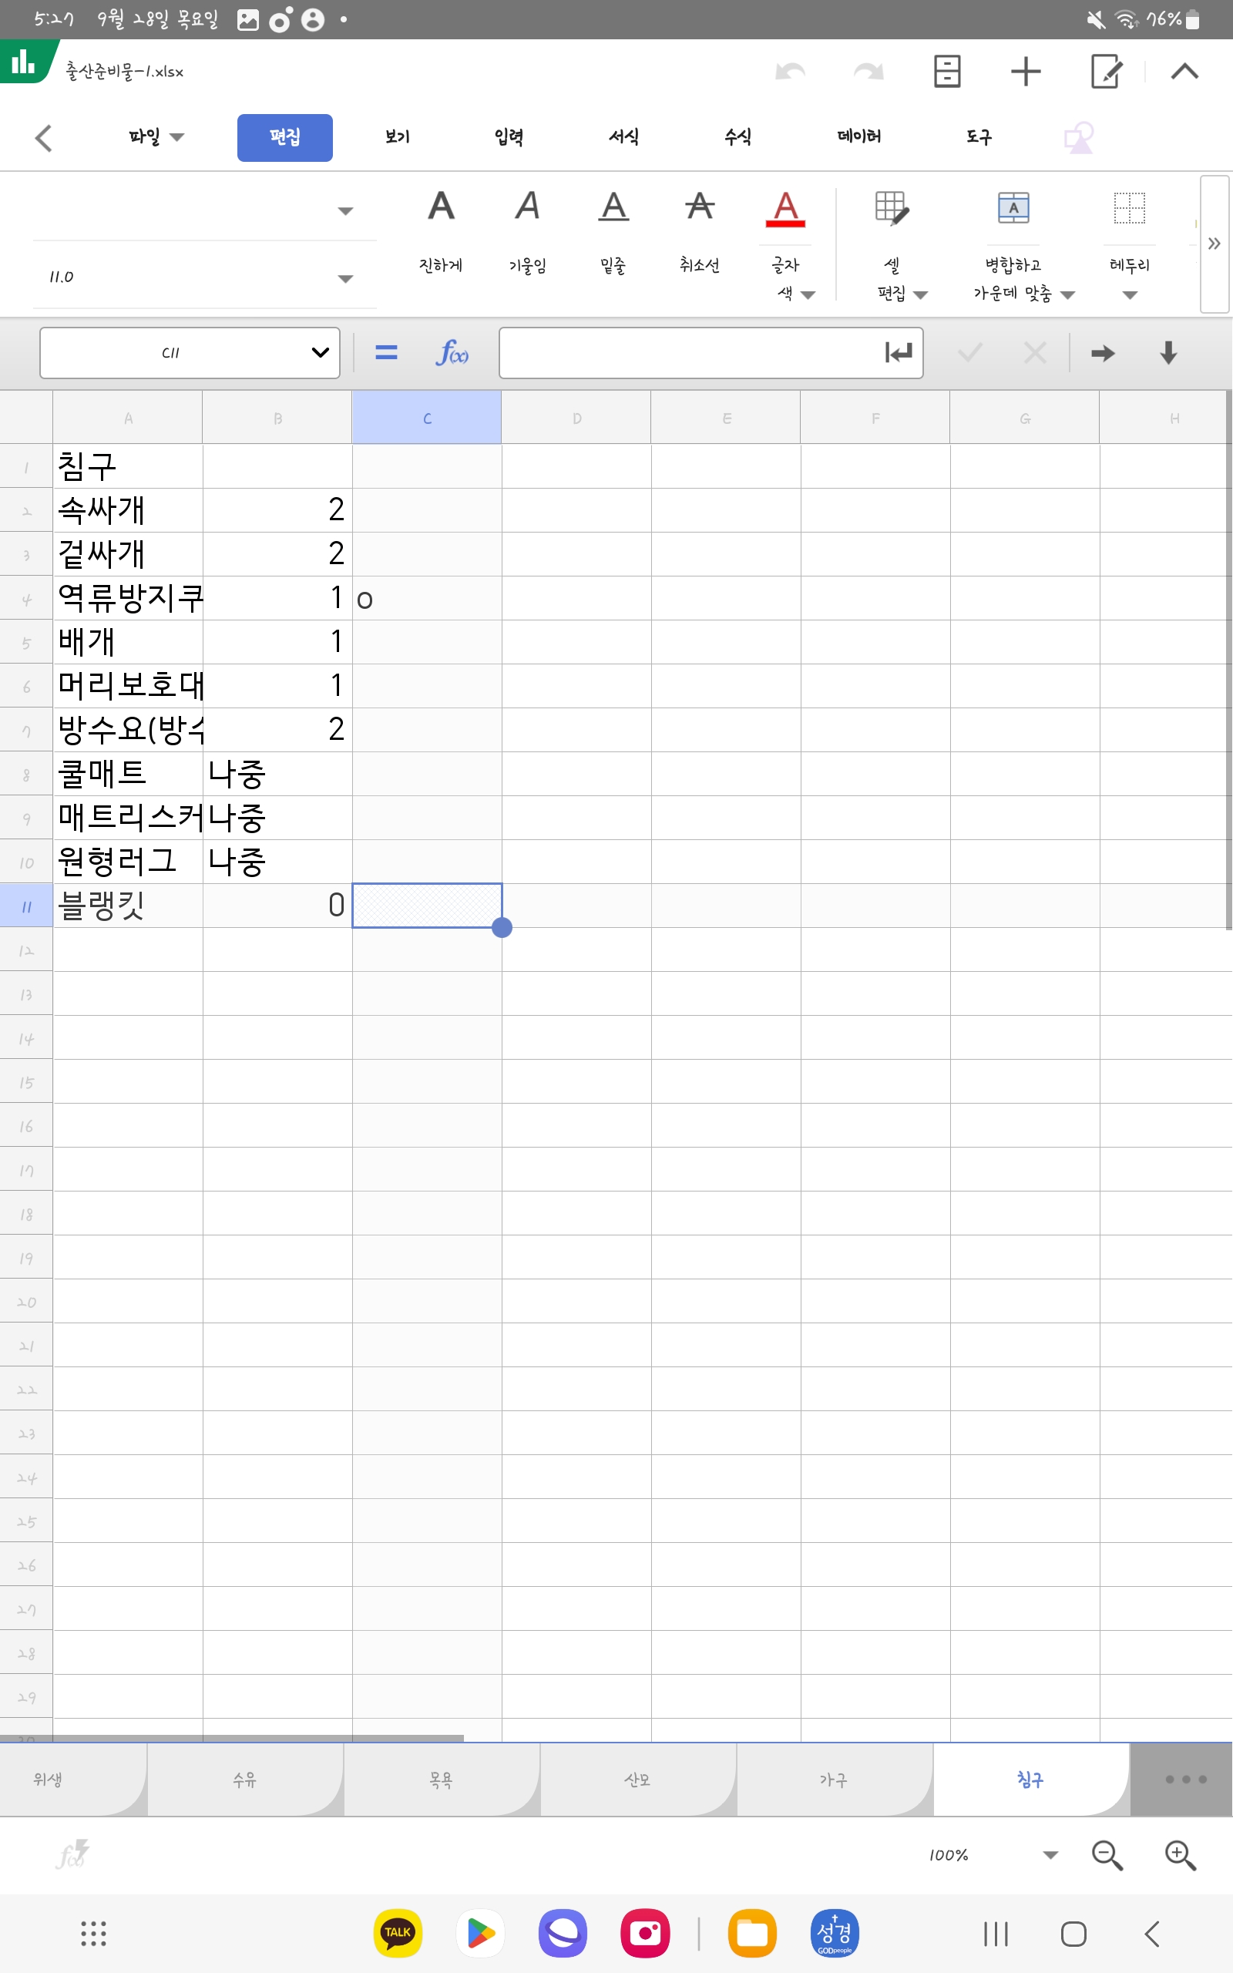Viewport: 1233px width, 1973px height.
Task: Toggle bold (진하게) formatting
Action: click(440, 207)
